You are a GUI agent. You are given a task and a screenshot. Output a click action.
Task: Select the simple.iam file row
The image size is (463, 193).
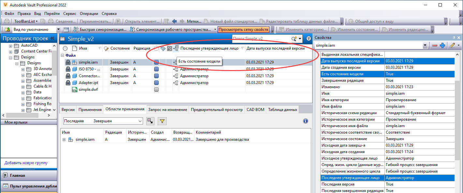pos(185,62)
